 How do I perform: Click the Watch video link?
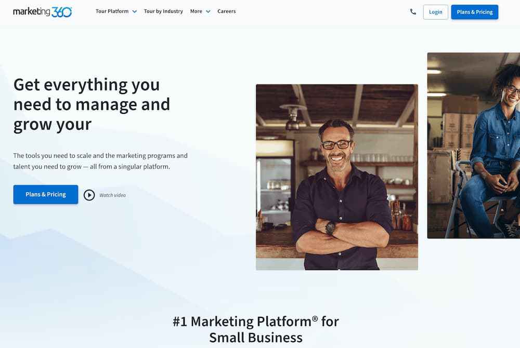pyautogui.click(x=112, y=195)
